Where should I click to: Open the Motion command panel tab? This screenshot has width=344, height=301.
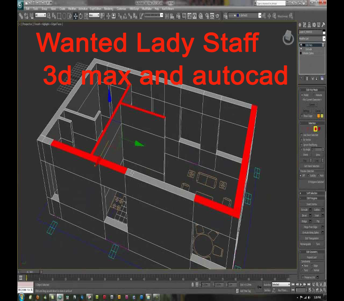[x=314, y=25]
